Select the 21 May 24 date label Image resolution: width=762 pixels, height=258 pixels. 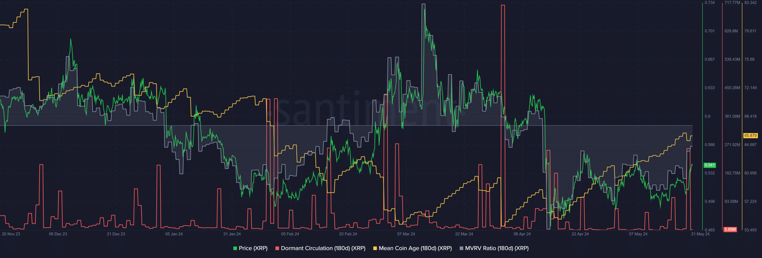pyautogui.click(x=700, y=234)
